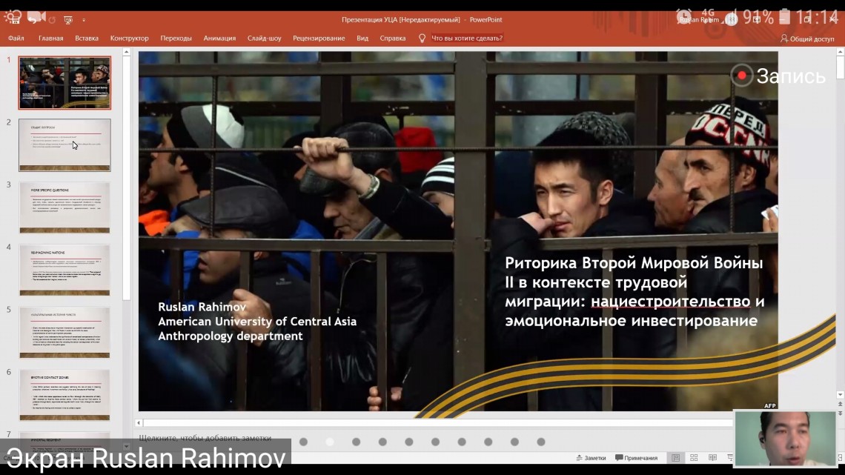Viewport: 845px width, 475px height.
Task: Open the Файл menu
Action: 16,39
